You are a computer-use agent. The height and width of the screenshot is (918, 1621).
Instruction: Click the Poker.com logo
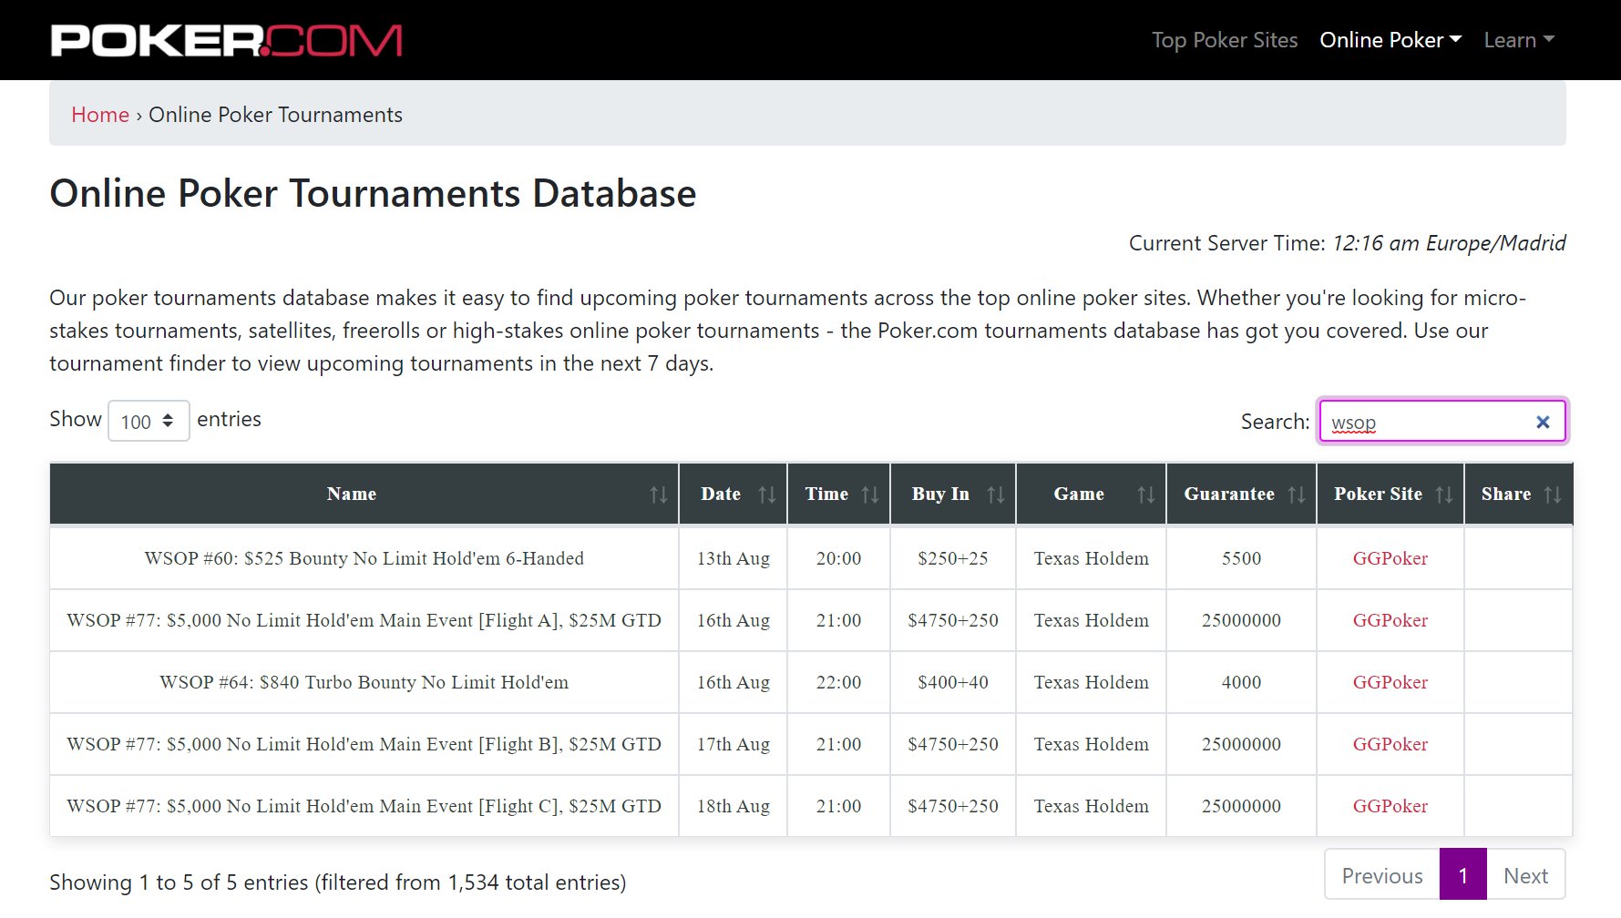click(x=227, y=40)
